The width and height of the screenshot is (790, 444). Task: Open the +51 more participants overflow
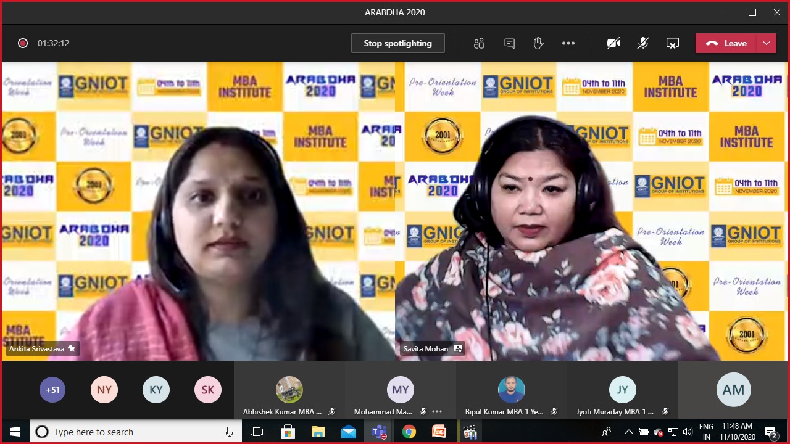tap(52, 390)
